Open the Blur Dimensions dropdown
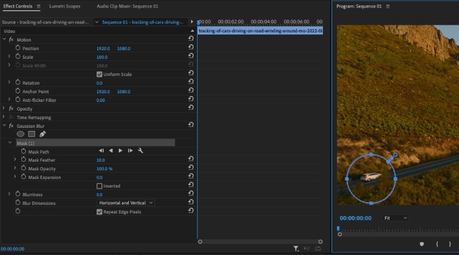This screenshot has height=255, width=459. click(x=126, y=203)
